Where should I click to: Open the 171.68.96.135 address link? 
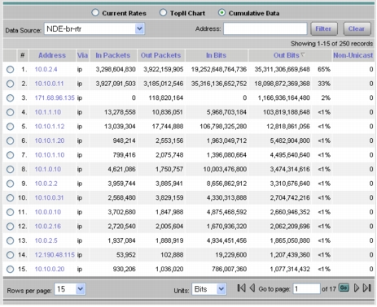coord(55,97)
